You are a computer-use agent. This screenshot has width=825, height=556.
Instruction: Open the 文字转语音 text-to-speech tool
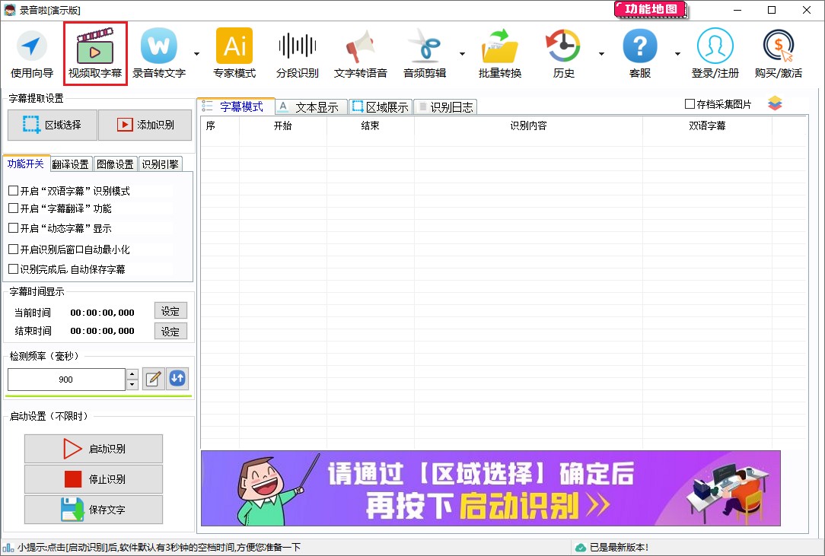pyautogui.click(x=360, y=52)
